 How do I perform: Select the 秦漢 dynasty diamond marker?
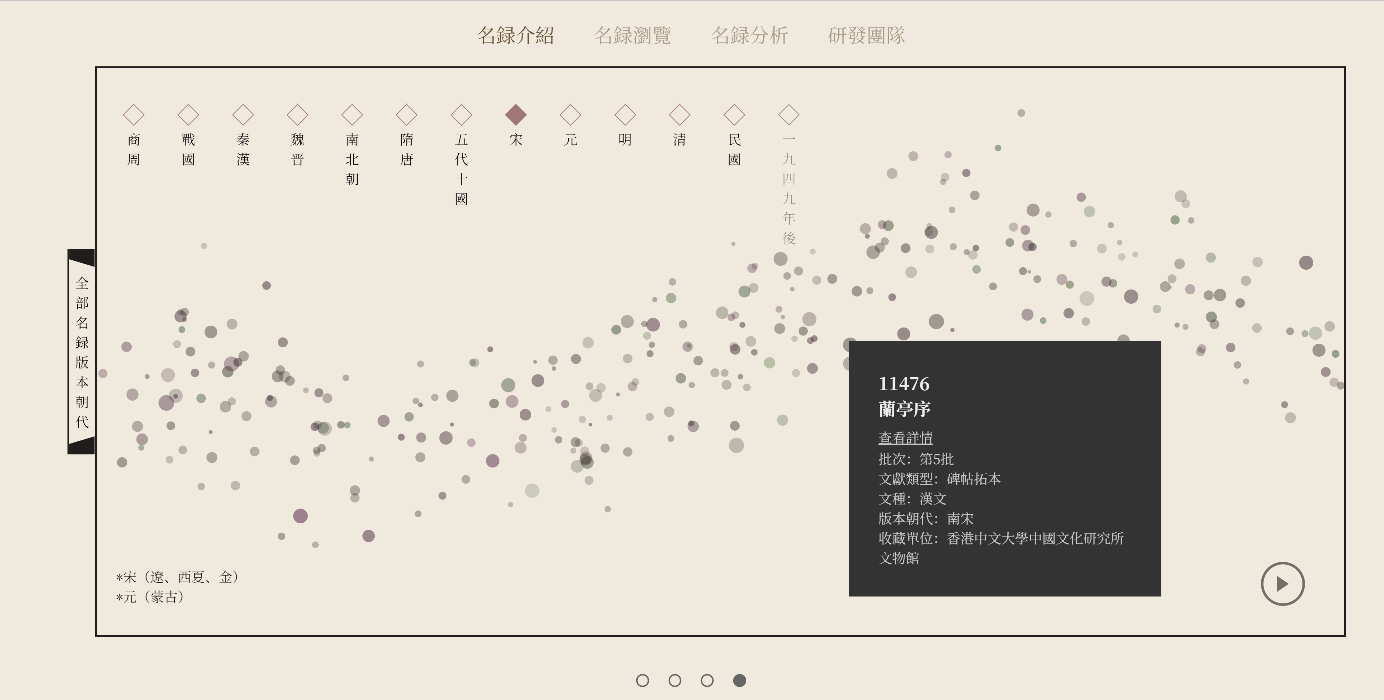(243, 114)
